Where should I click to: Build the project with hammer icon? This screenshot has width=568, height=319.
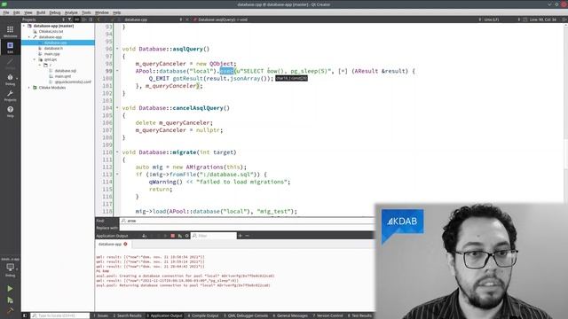click(x=10, y=311)
